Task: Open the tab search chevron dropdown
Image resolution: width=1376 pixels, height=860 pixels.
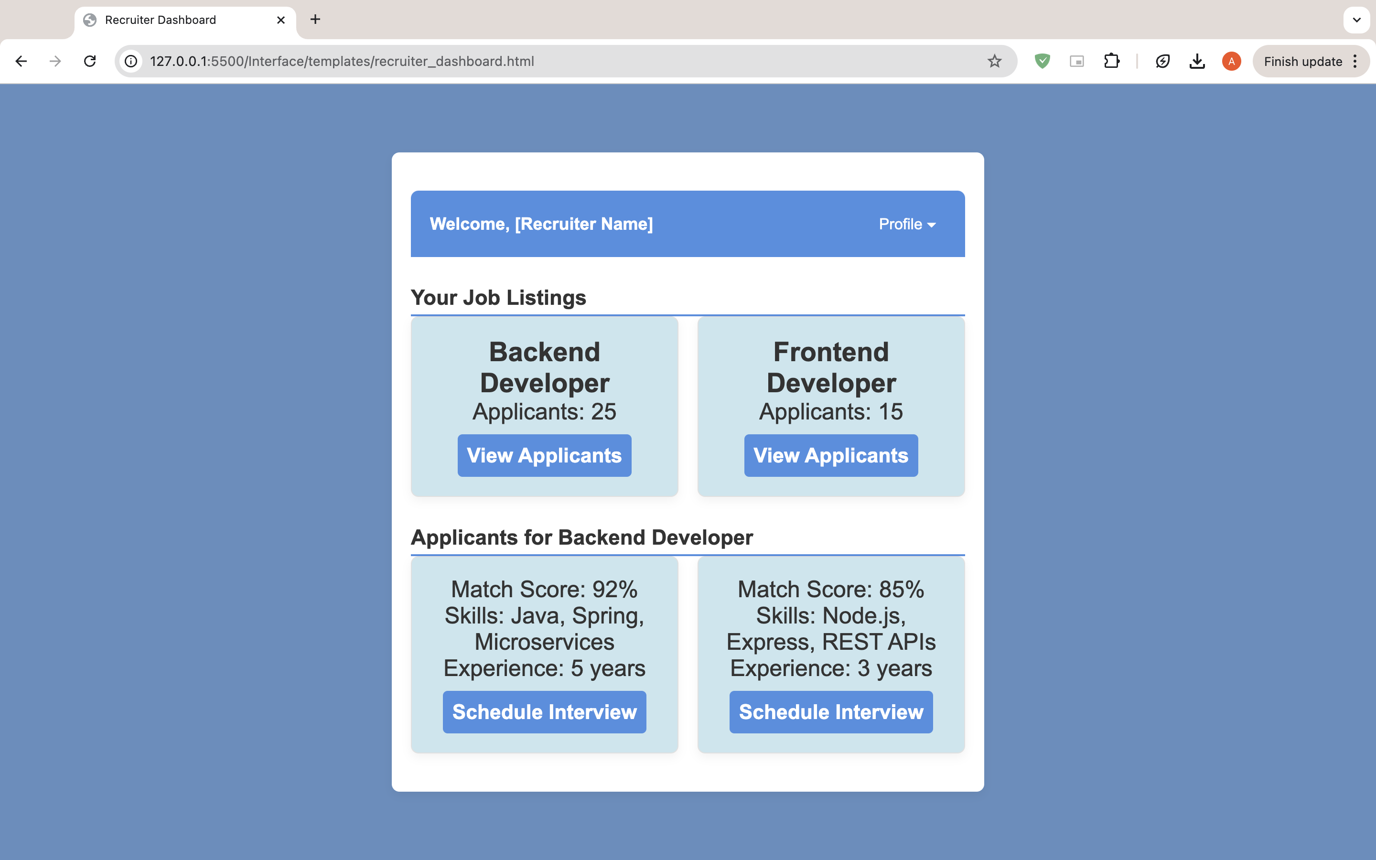Action: 1356,20
